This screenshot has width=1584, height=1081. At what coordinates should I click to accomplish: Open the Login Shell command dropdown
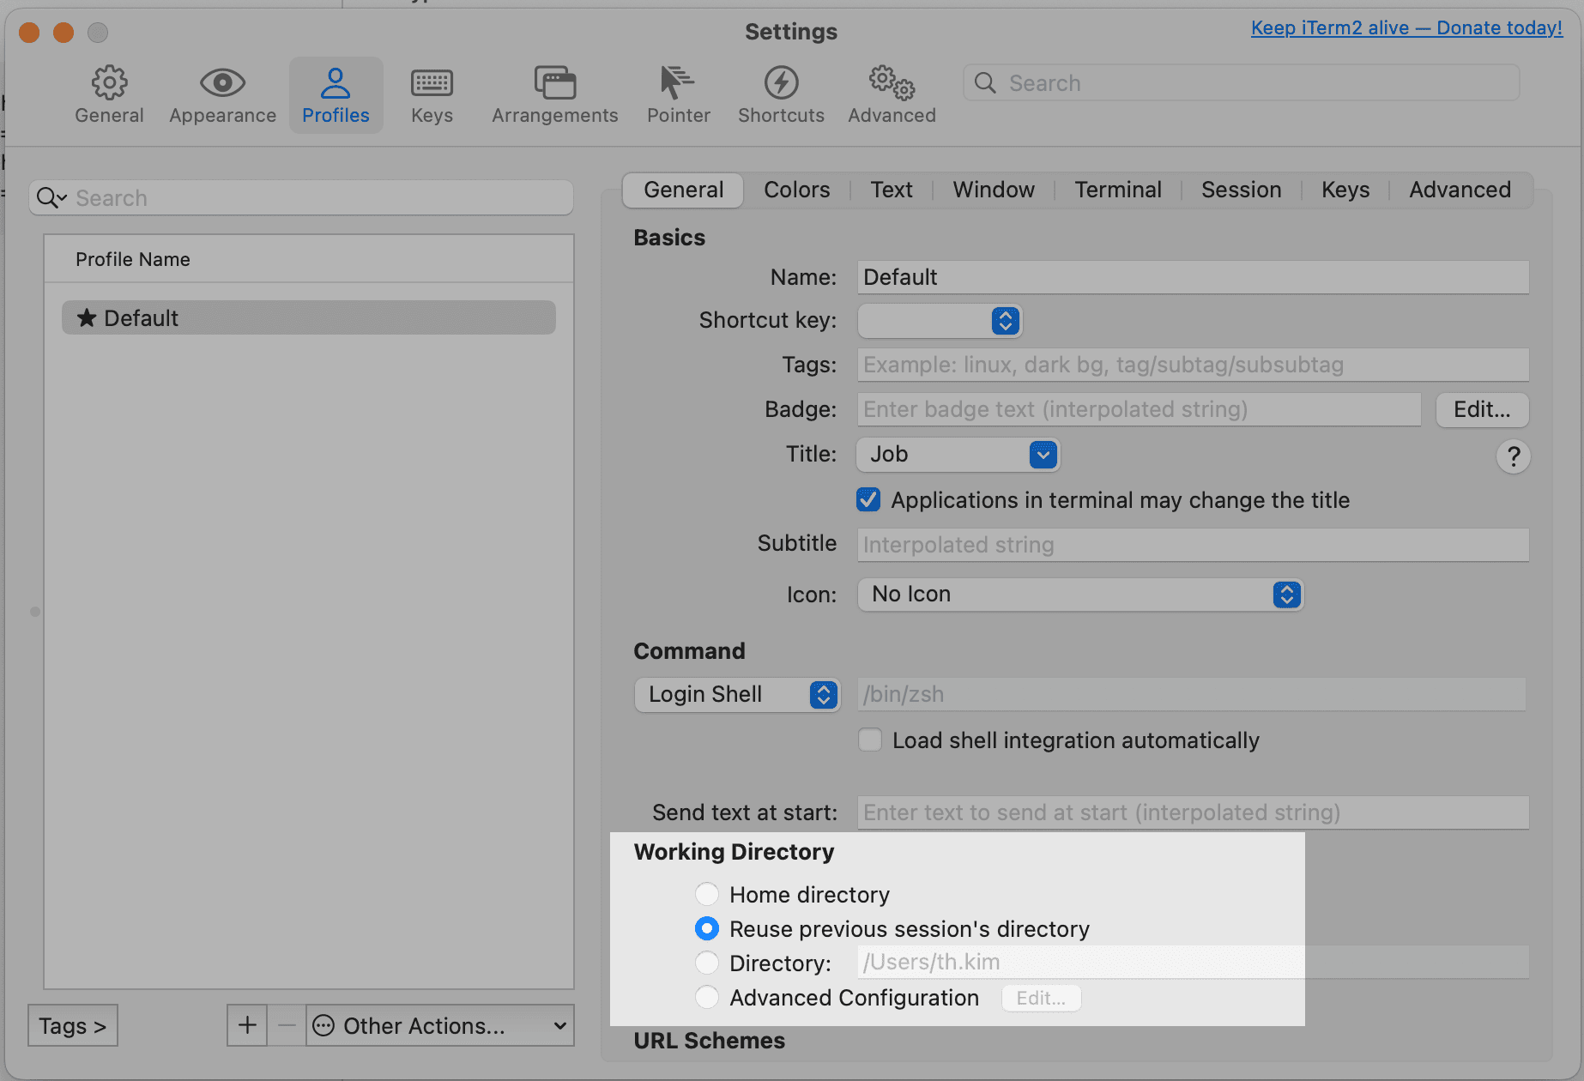[736, 694]
